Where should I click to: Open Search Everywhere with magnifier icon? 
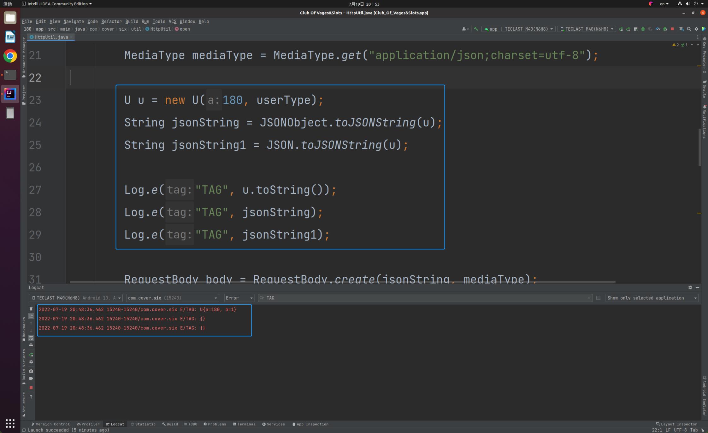tap(689, 29)
